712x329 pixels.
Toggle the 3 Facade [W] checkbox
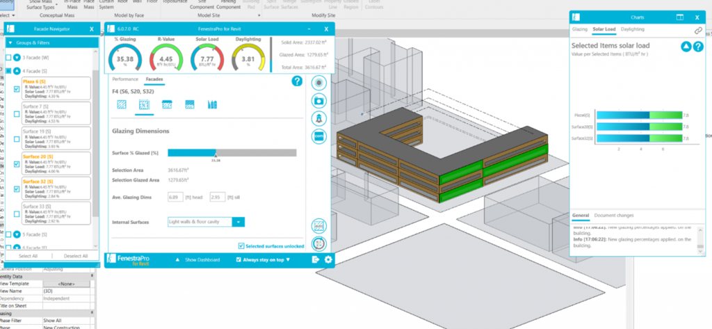coord(8,58)
